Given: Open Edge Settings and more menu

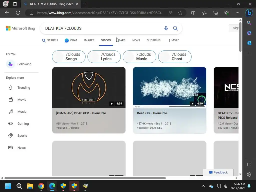Looking at the screenshot, I should pos(237,13).
